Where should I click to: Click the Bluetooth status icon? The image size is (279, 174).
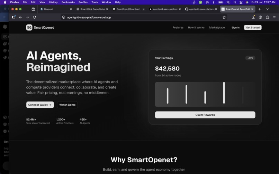coord(214,2)
